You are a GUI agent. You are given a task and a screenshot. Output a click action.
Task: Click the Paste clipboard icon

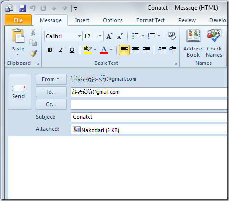[x=18, y=36]
